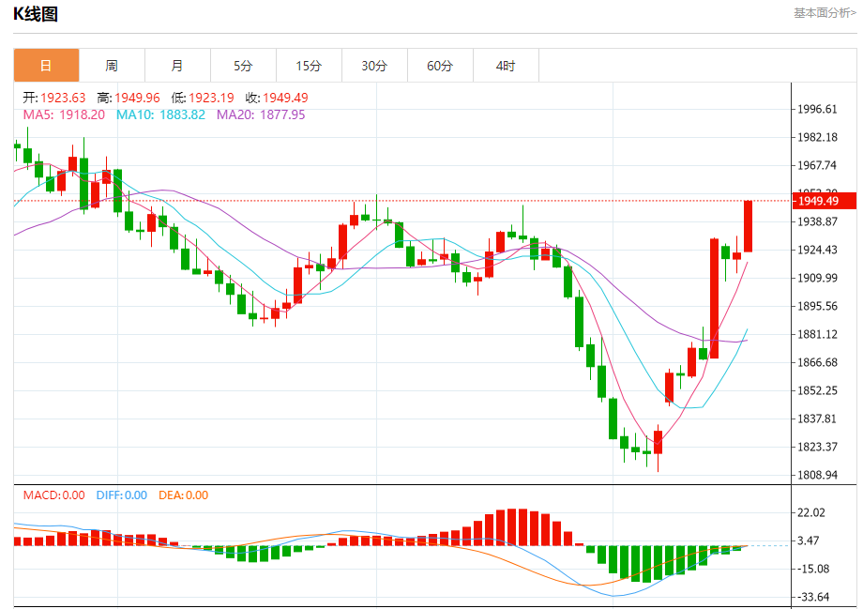Screen dimensions: 863x609
Task: Click the 1996.61 price axis label
Action: [x=817, y=109]
